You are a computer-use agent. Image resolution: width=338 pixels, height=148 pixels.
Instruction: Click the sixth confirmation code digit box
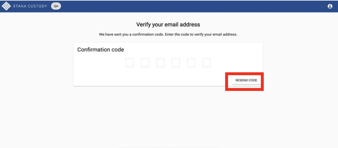coord(207,63)
